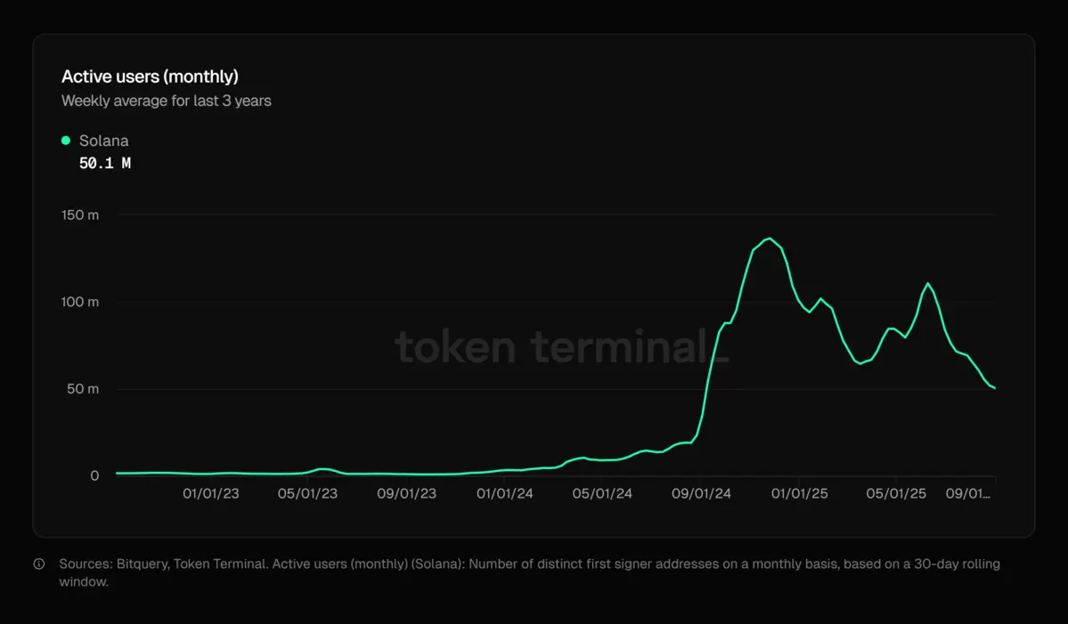Select the 05/01/25 date tick label

tap(896, 493)
